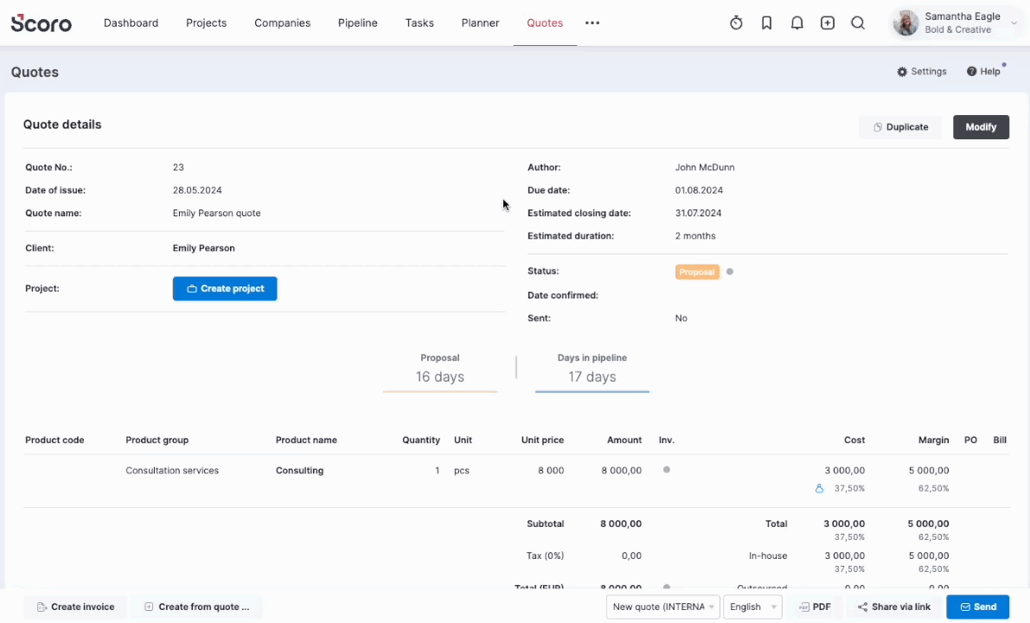Open the search magnifier icon
Screen dimensions: 1030x623
858,23
